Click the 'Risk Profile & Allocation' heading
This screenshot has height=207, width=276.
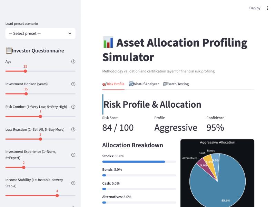coord(152,105)
